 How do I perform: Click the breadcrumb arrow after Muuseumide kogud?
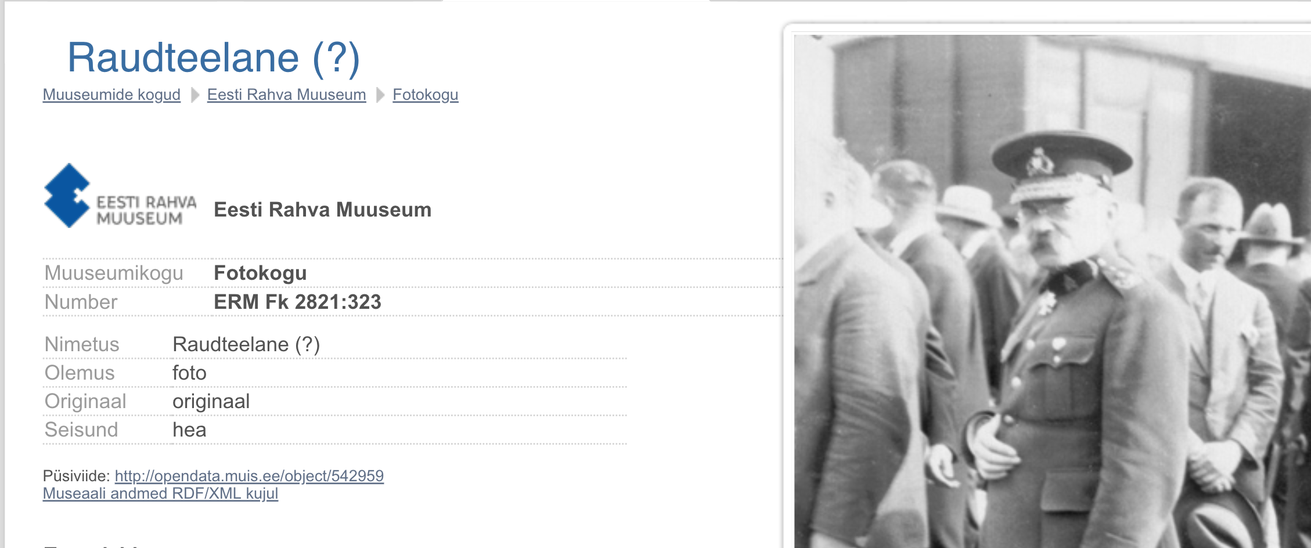(x=195, y=95)
